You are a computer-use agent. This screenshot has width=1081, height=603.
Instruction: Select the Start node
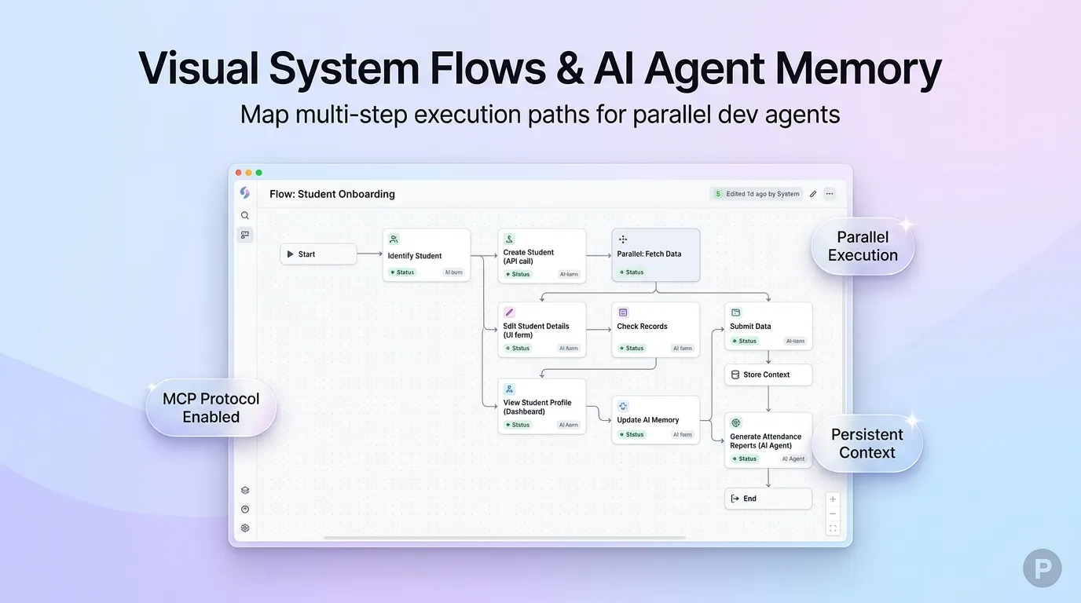coord(319,254)
